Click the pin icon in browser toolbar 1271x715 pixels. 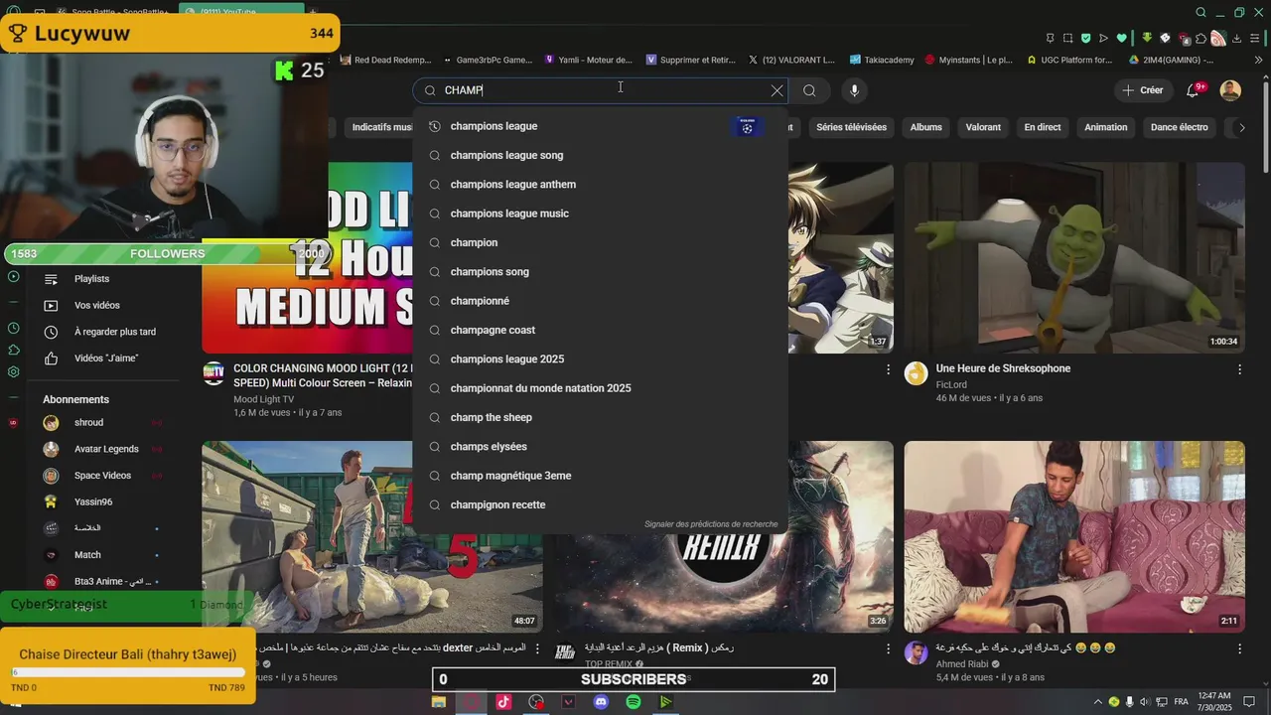[1050, 38]
